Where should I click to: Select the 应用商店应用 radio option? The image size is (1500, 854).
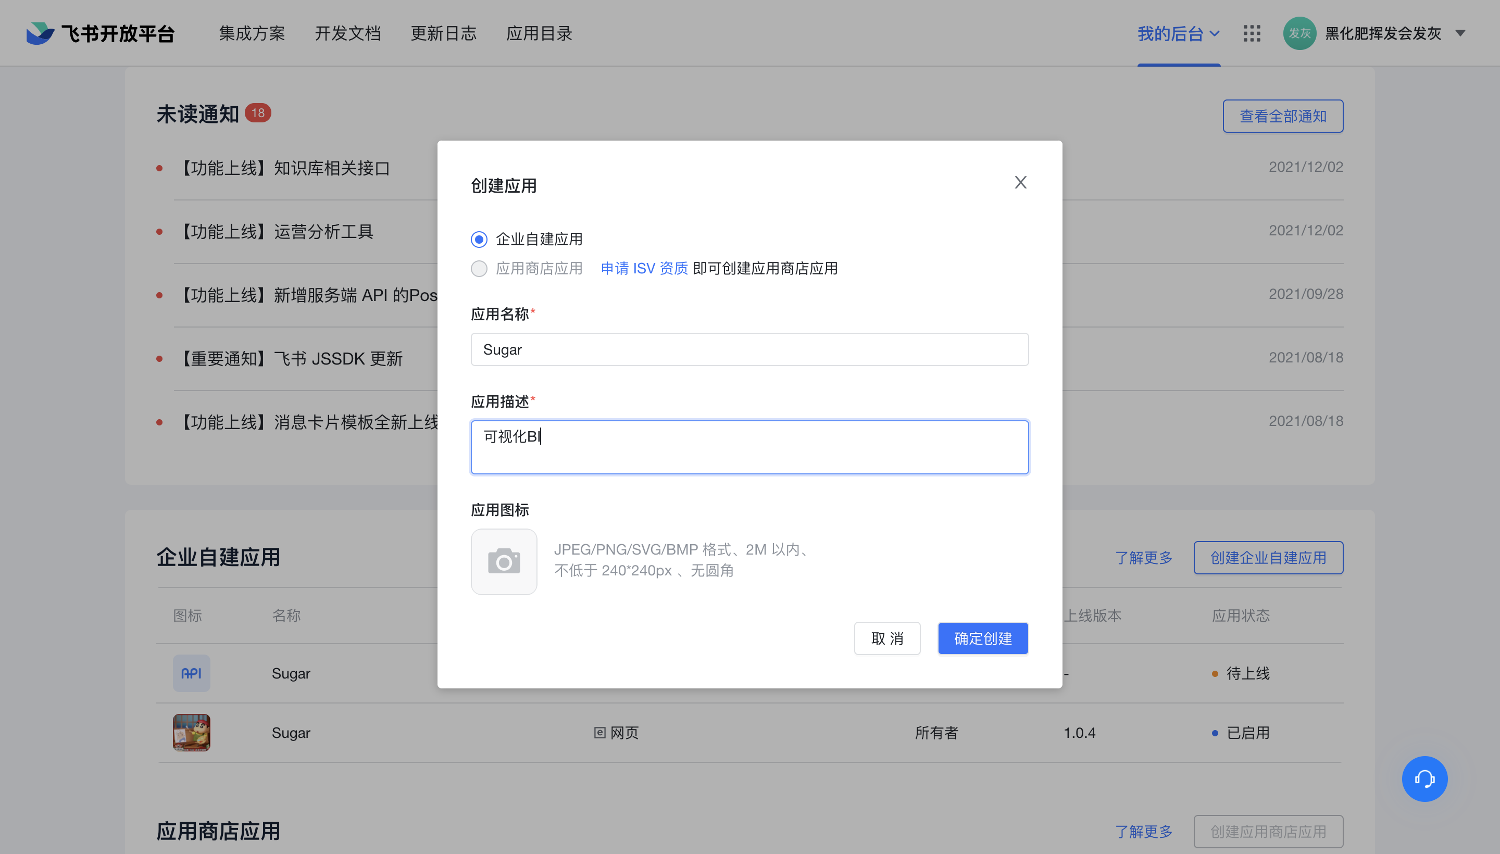(479, 269)
